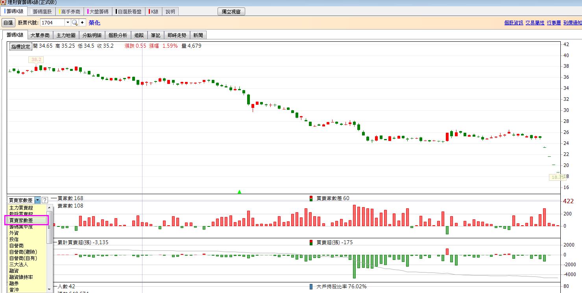Switch to the 主力地圖 tab
The height and width of the screenshot is (293, 582).
66,35
